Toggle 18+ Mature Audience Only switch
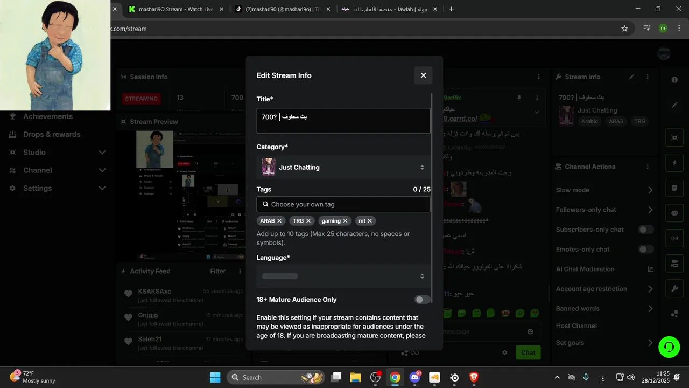The image size is (689, 388). (422, 300)
